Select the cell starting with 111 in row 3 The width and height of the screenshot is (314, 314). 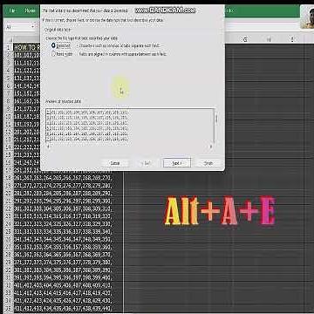(x=27, y=63)
